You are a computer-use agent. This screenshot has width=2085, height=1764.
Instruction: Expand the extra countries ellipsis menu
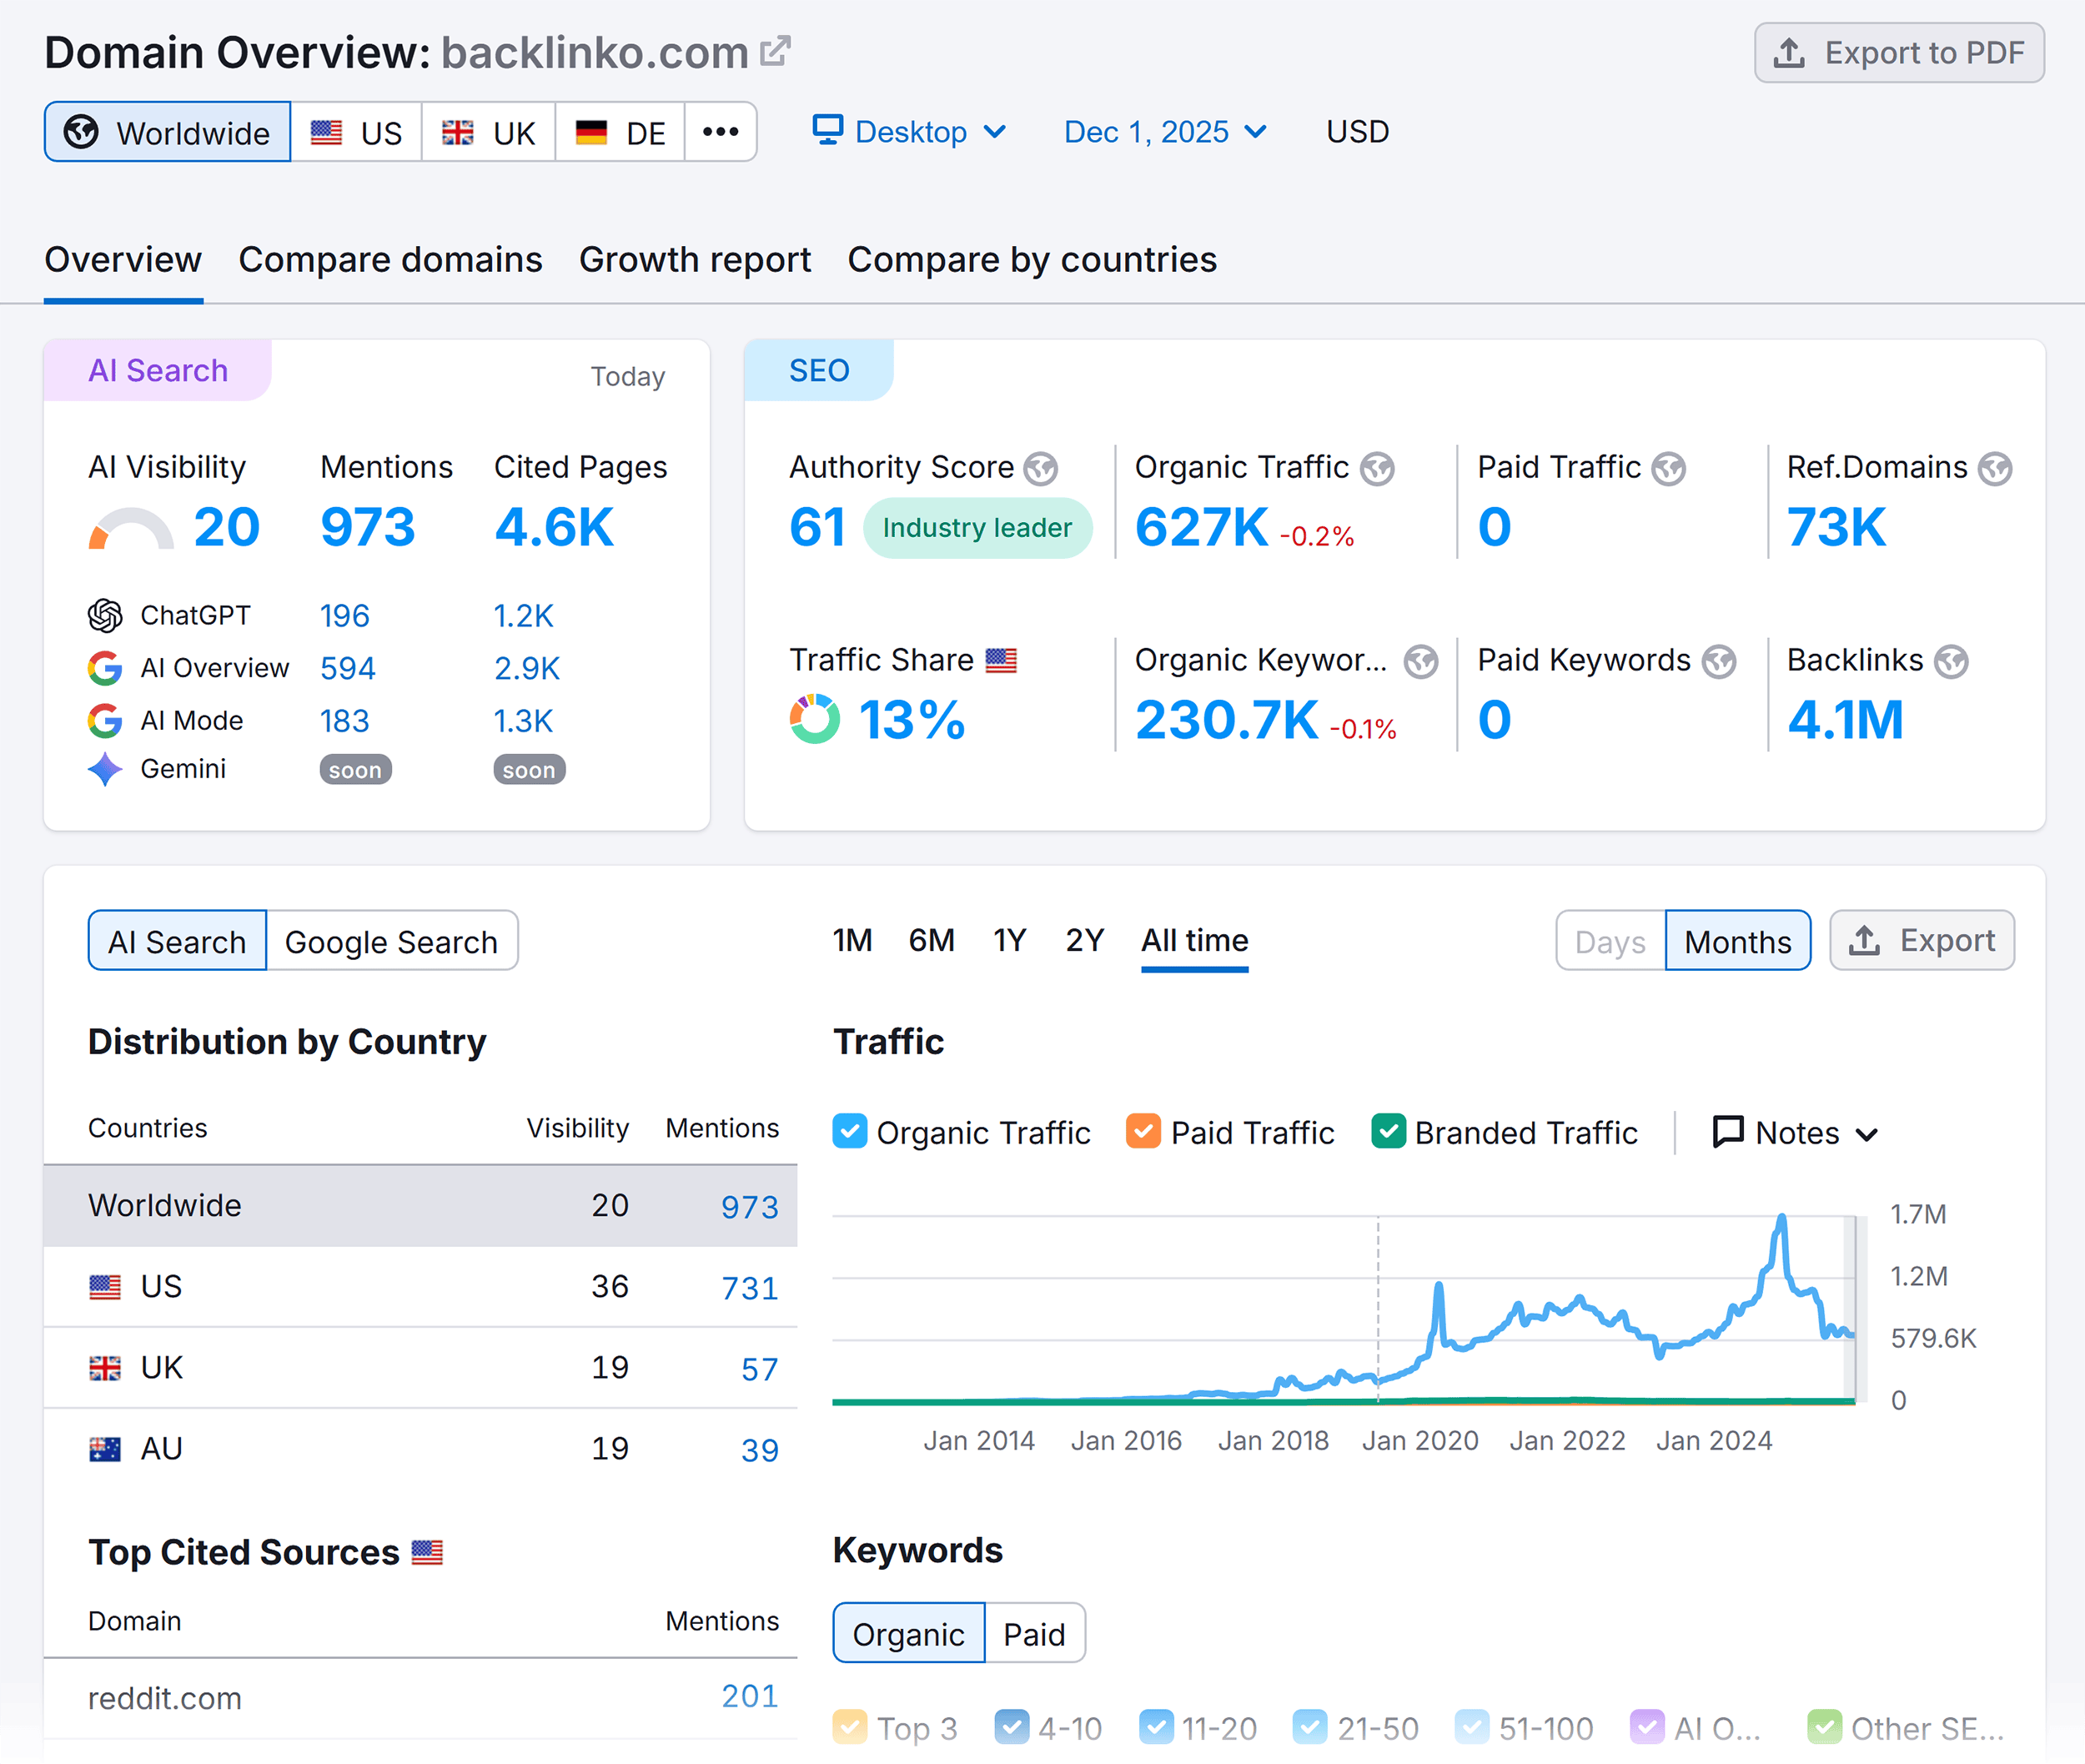(x=721, y=131)
